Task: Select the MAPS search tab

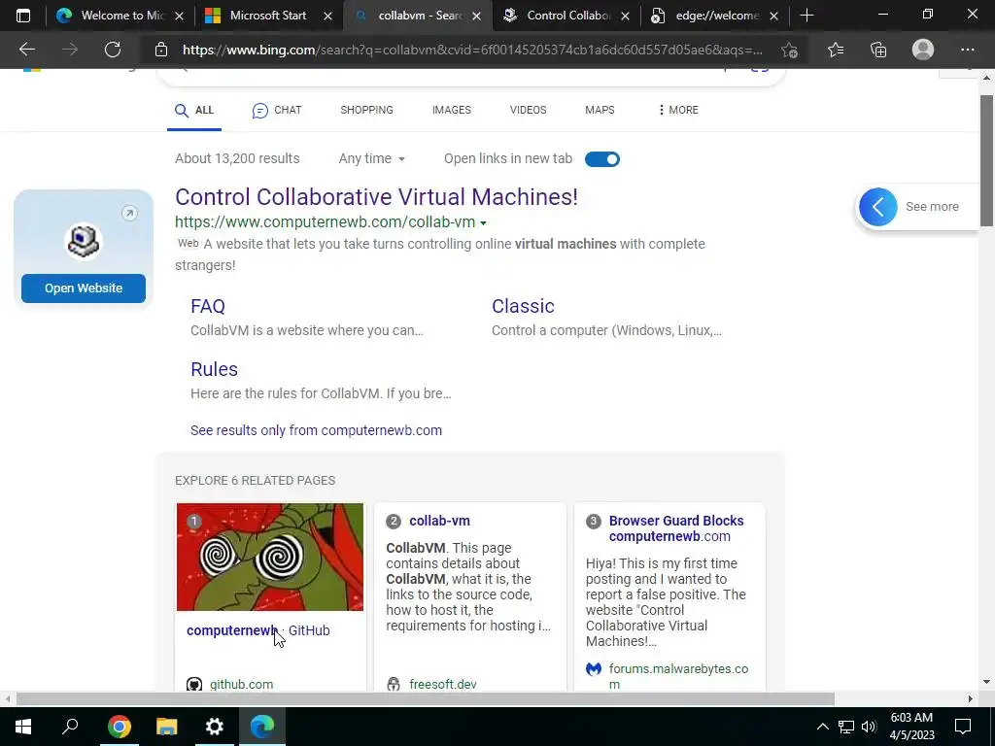Action: click(600, 110)
